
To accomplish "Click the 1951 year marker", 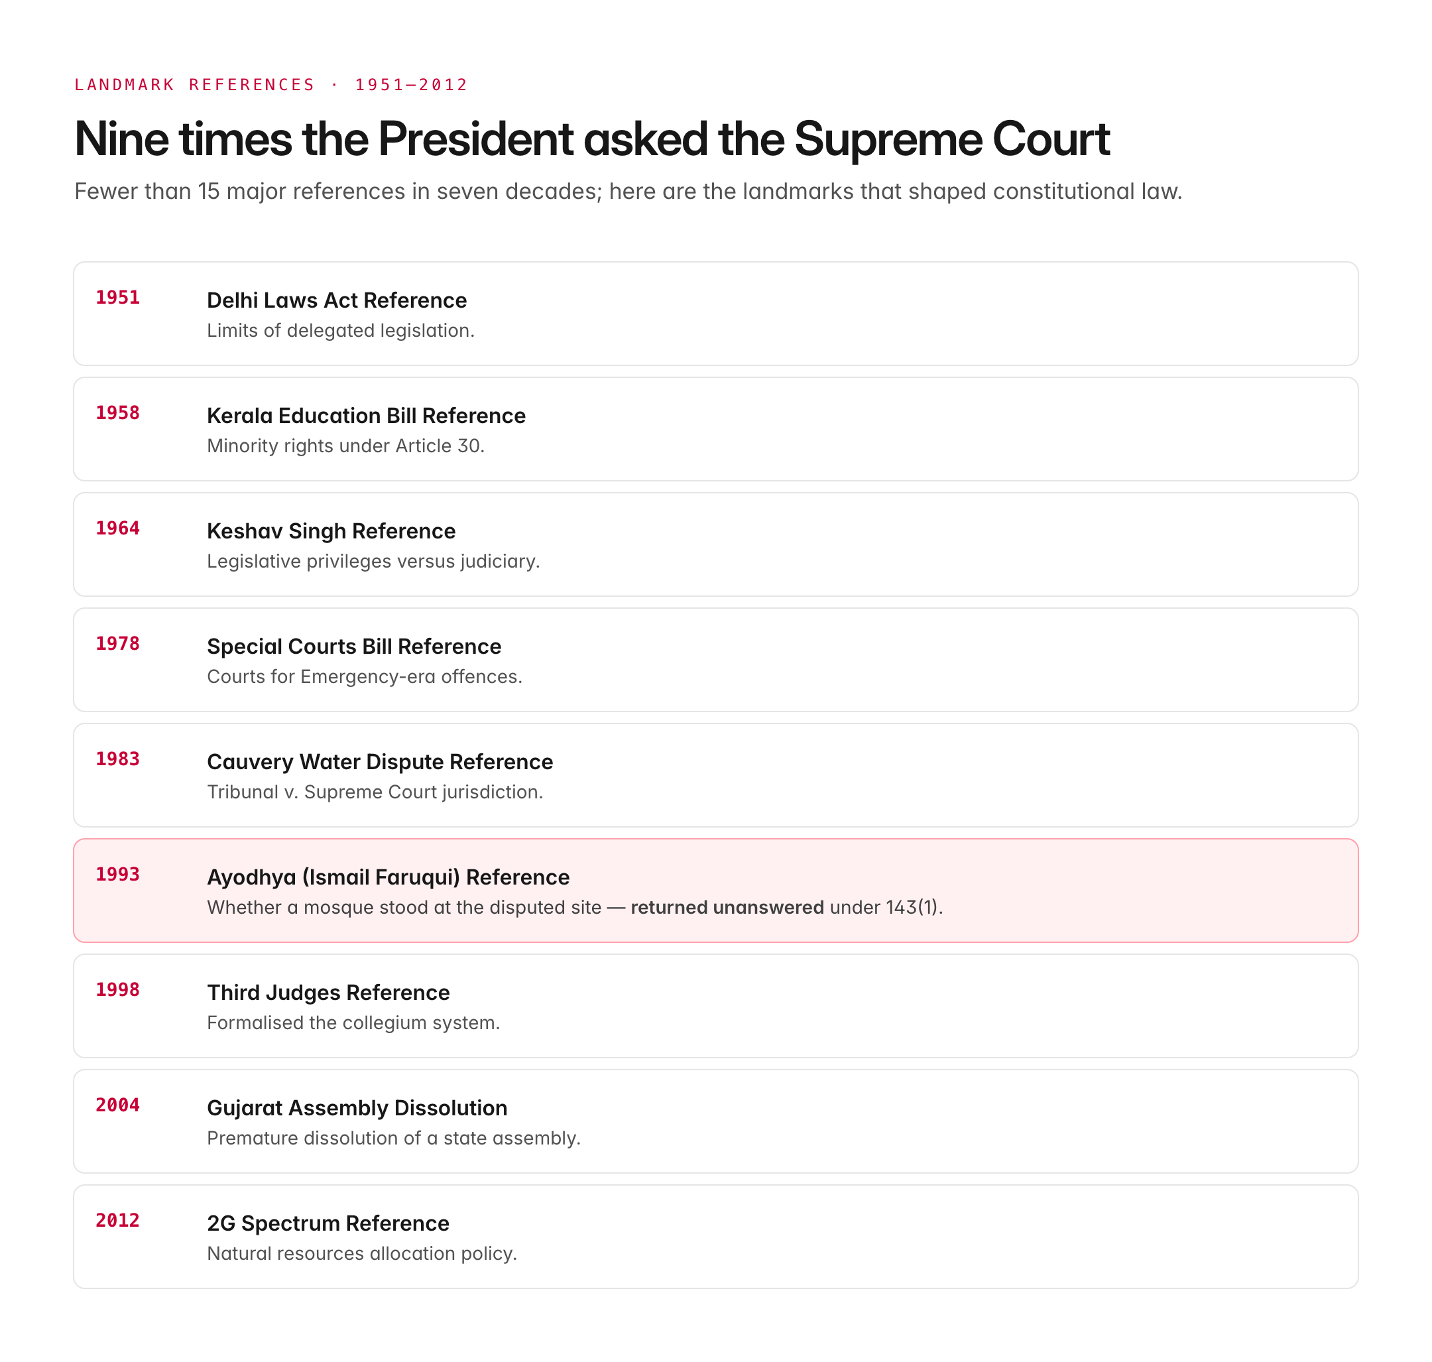I will point(117,298).
